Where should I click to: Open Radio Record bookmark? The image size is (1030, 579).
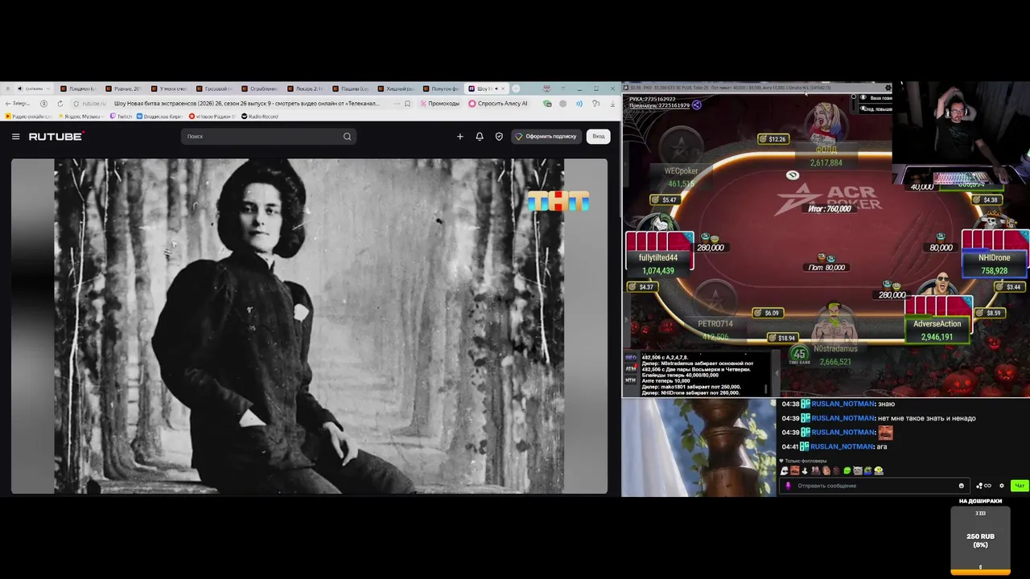tap(260, 117)
